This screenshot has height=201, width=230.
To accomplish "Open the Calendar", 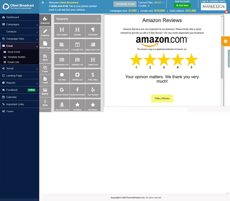I will coord(19,97).
